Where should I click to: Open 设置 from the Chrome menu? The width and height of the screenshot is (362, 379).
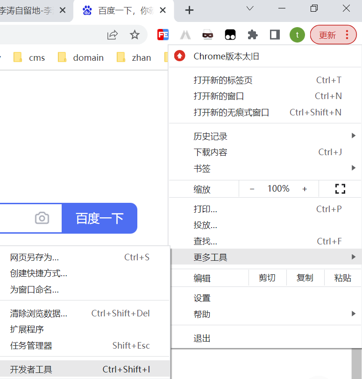(266, 298)
